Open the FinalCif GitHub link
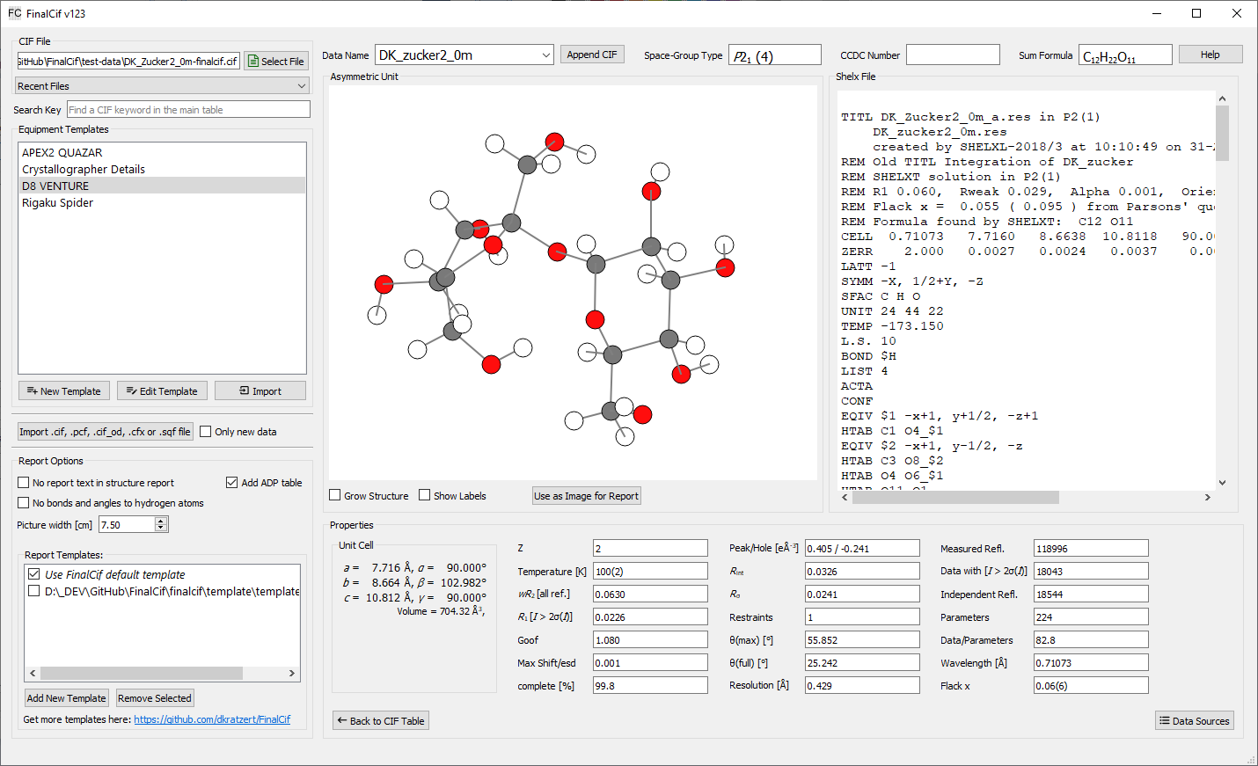 211,719
